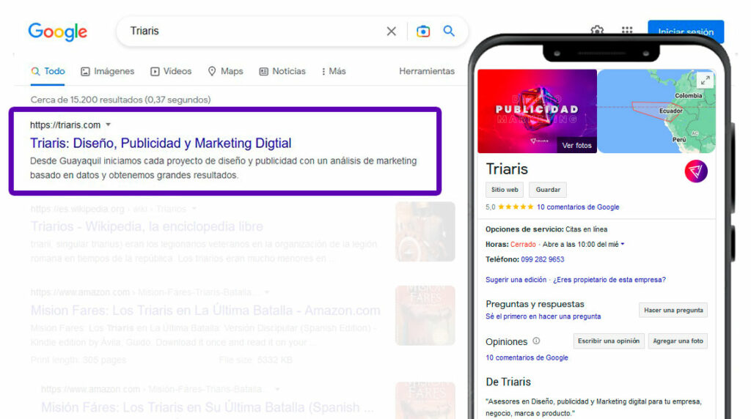
Task: Open the Triarios Wikipedia result
Action: click(x=147, y=226)
